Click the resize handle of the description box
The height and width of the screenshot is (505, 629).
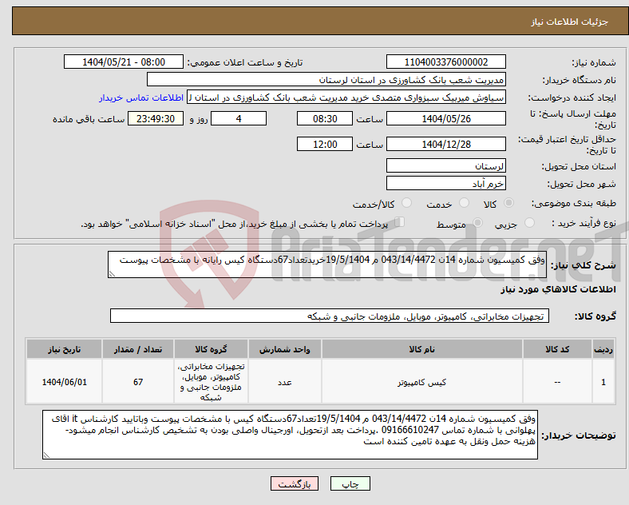112,274
